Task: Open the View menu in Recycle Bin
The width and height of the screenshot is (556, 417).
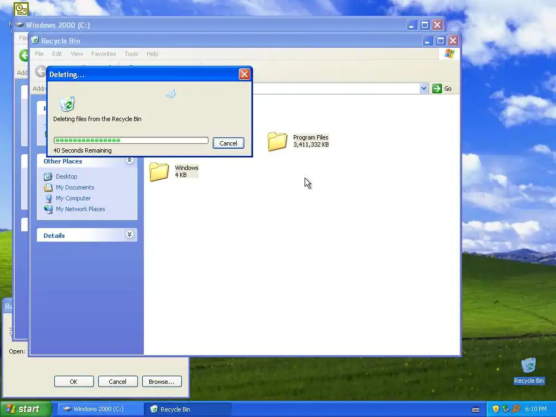Action: (x=77, y=54)
